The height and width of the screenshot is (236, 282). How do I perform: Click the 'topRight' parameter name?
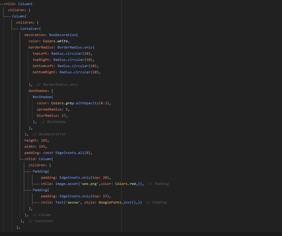point(41,60)
